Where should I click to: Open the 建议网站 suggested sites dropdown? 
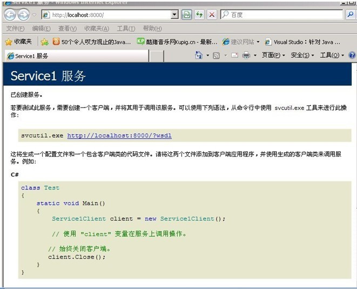(x=241, y=42)
